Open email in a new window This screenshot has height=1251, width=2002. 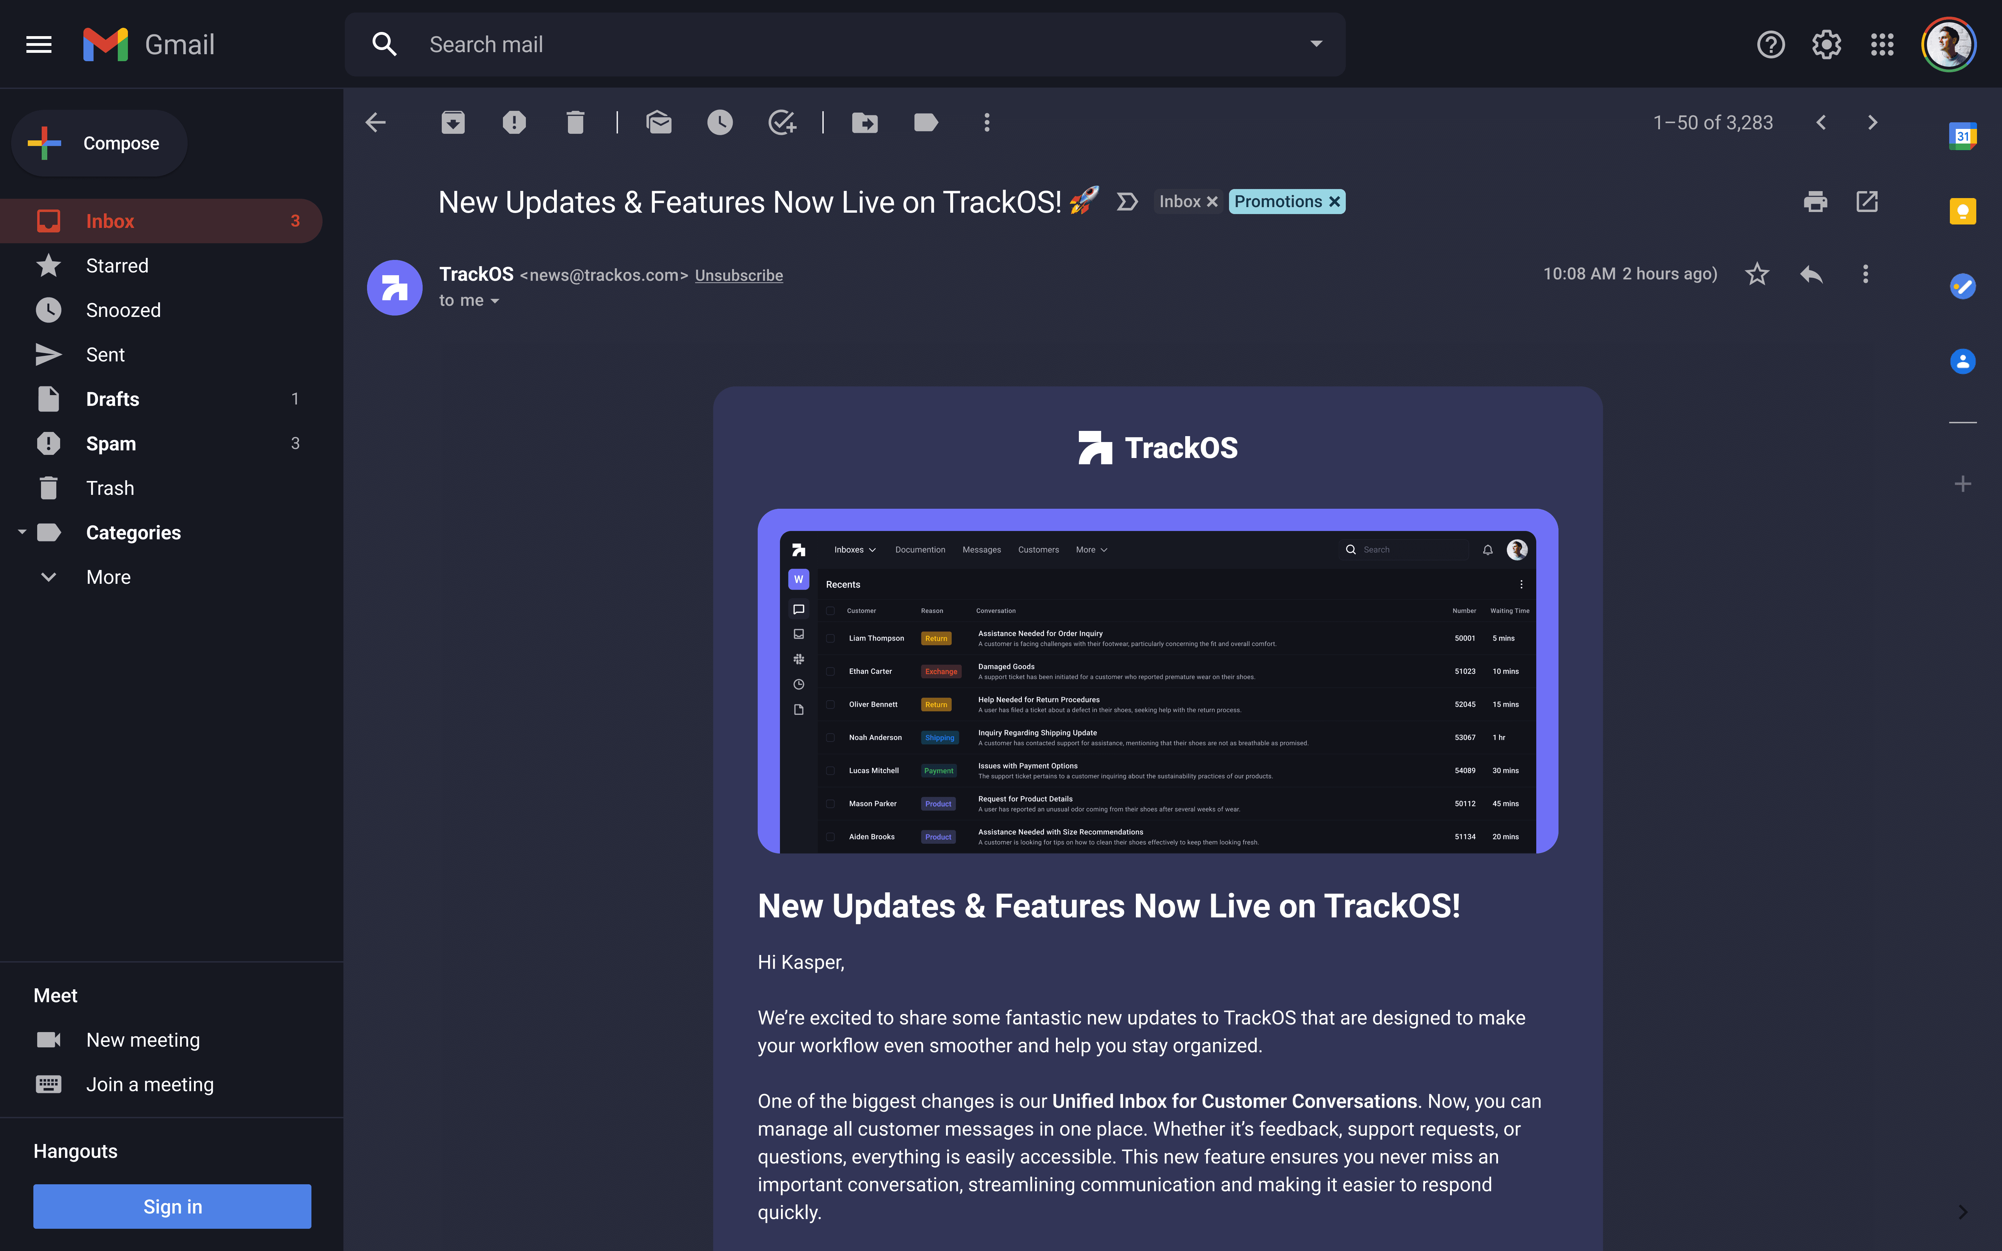pos(1867,202)
